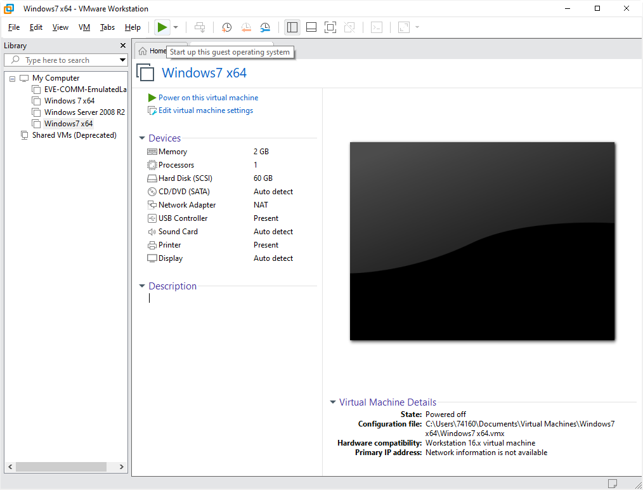Select Shared VMs (Deprecated) item
This screenshot has width=643, height=490.
pos(74,135)
